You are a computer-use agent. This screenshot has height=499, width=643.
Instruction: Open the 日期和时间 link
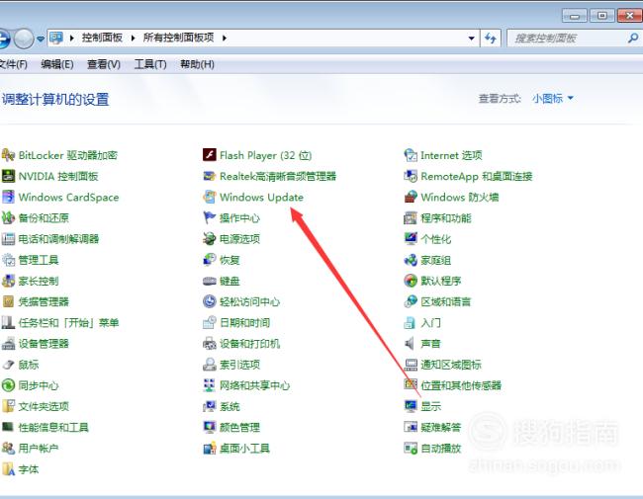coord(244,323)
